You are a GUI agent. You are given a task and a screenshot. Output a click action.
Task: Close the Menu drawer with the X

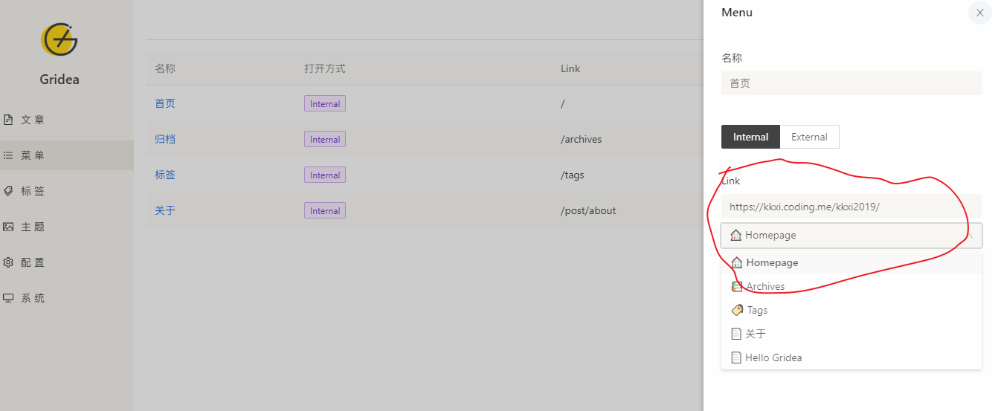pyautogui.click(x=980, y=13)
